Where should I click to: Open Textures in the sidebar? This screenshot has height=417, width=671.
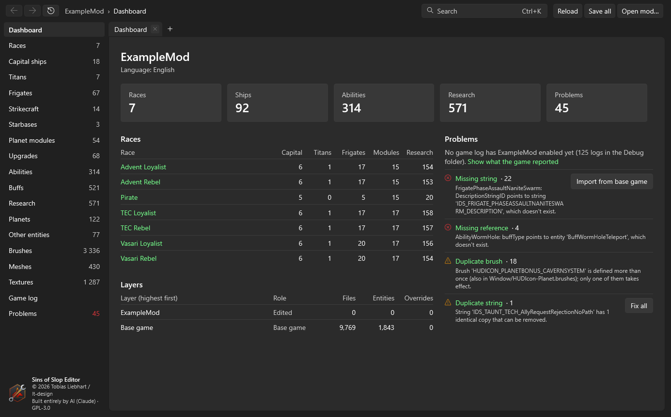click(54, 282)
